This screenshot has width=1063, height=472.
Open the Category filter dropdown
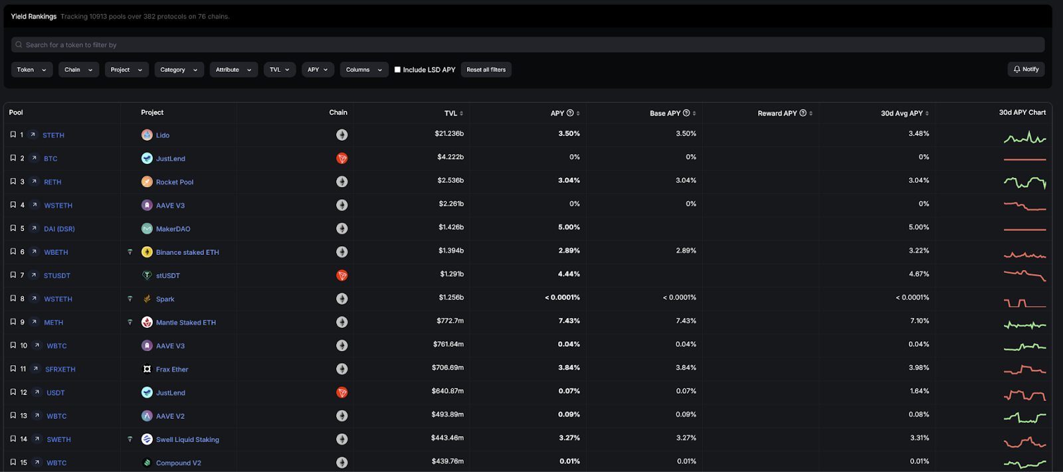click(179, 70)
